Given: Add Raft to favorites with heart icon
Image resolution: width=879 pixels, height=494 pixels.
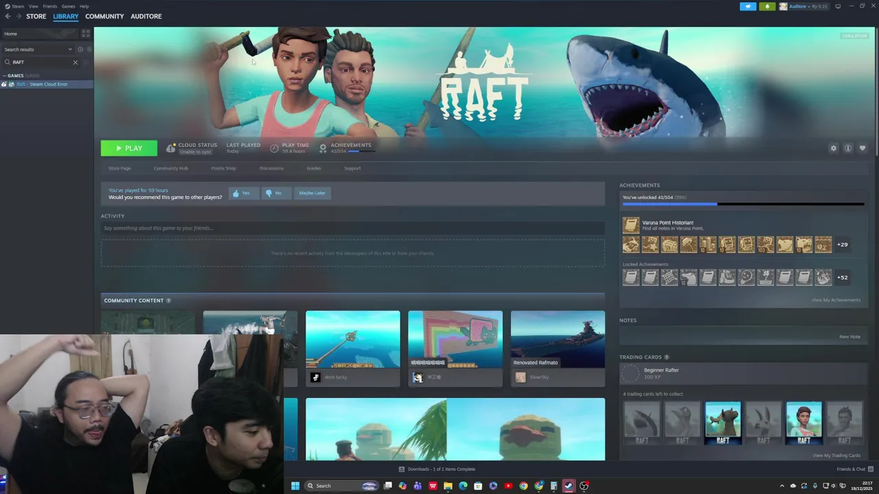Looking at the screenshot, I should click(x=863, y=148).
